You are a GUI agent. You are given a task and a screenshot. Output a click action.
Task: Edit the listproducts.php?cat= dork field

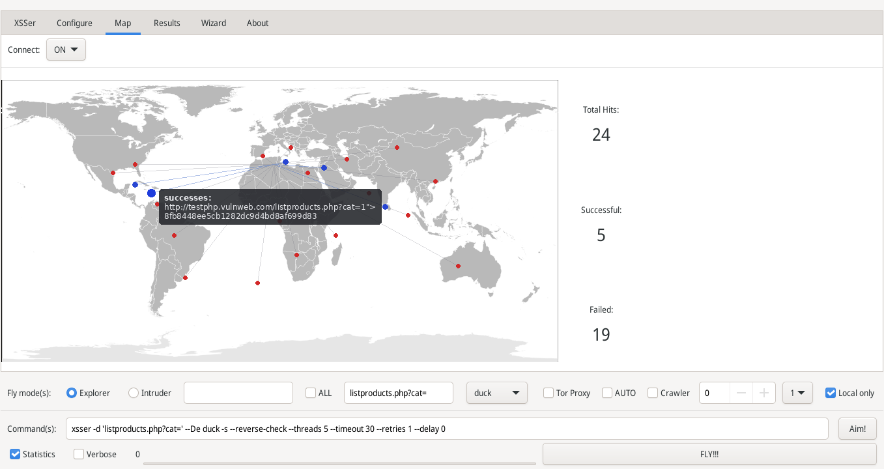point(398,393)
